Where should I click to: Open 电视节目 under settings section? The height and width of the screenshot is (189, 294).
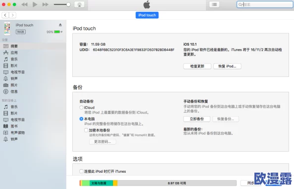(x=33, y=72)
